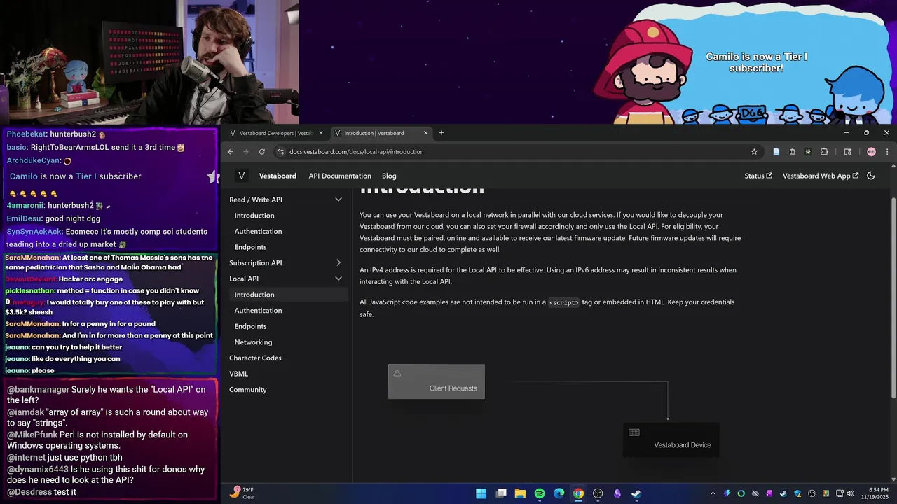897x504 pixels.
Task: Select the &lt;script&gt; inline code text
Action: 563,302
